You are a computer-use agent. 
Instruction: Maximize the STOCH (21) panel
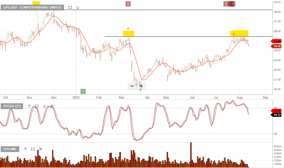click(37, 106)
